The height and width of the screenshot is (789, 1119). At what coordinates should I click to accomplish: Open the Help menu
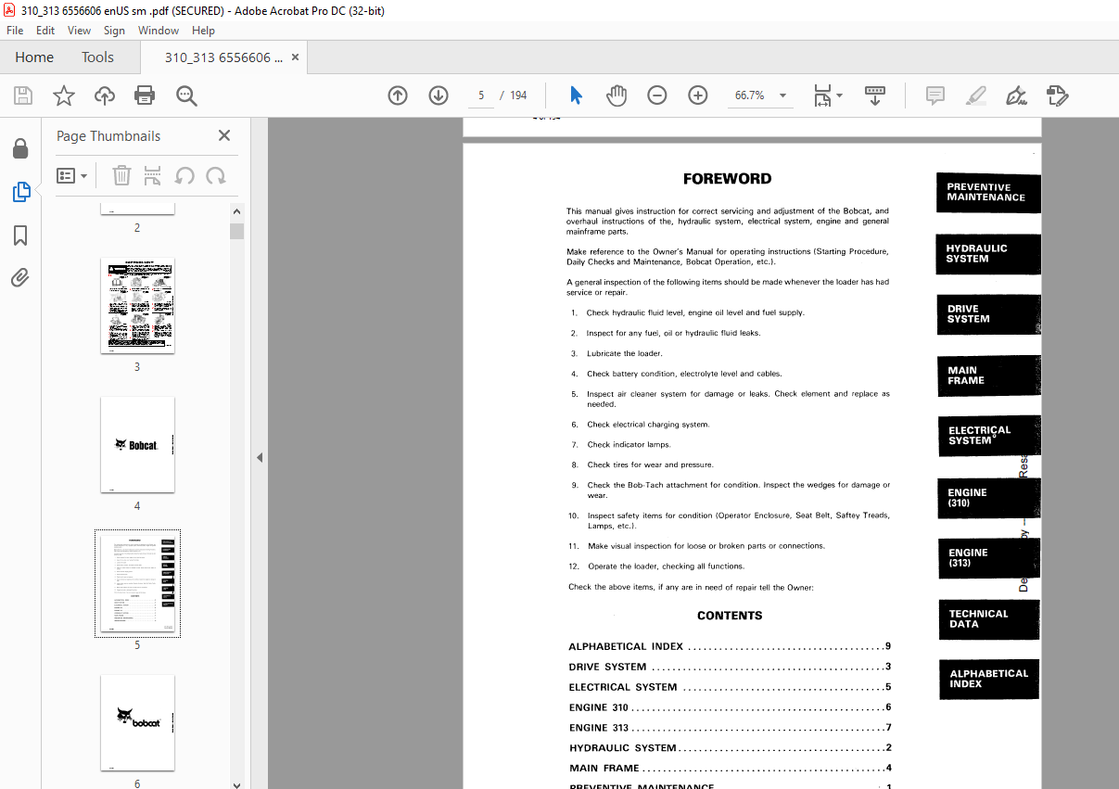203,31
